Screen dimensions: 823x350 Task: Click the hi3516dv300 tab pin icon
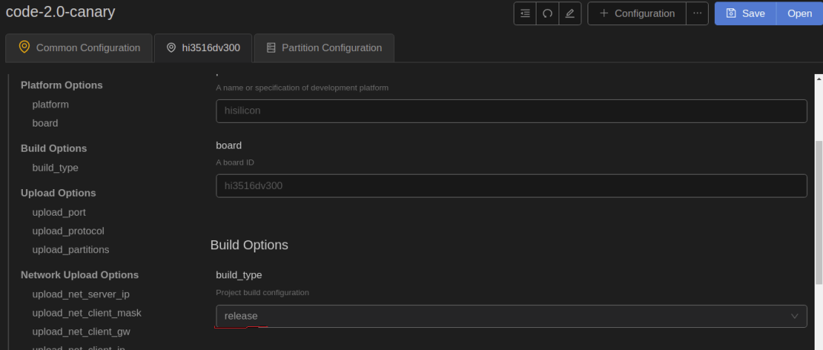click(171, 48)
